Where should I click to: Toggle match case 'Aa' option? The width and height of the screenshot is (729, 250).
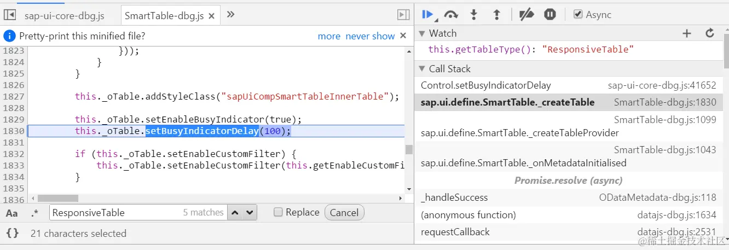(11, 213)
